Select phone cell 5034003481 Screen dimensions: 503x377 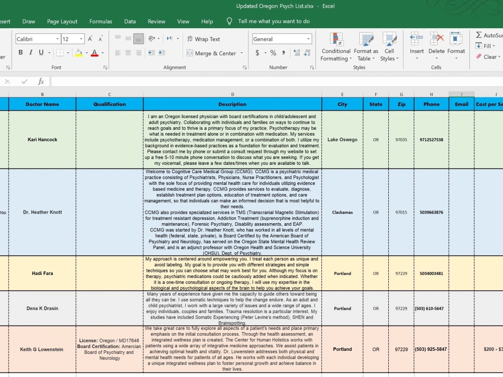(432, 273)
